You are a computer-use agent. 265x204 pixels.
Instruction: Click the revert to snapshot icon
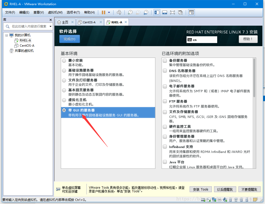click(138, 12)
